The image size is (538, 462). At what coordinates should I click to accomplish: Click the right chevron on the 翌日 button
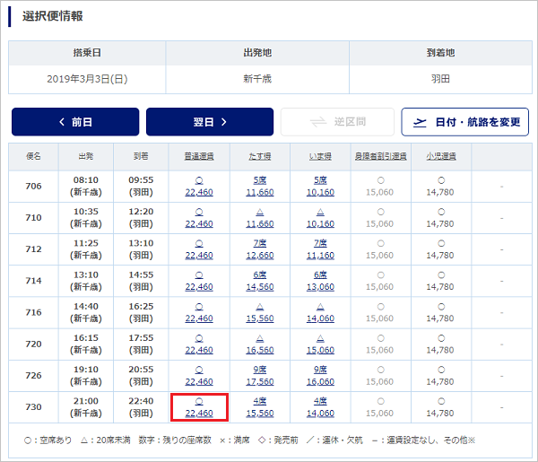tap(223, 122)
